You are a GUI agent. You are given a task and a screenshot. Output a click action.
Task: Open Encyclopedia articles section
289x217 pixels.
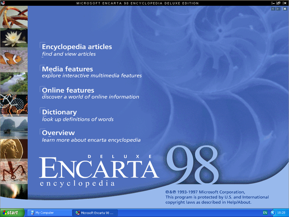pos(77,47)
